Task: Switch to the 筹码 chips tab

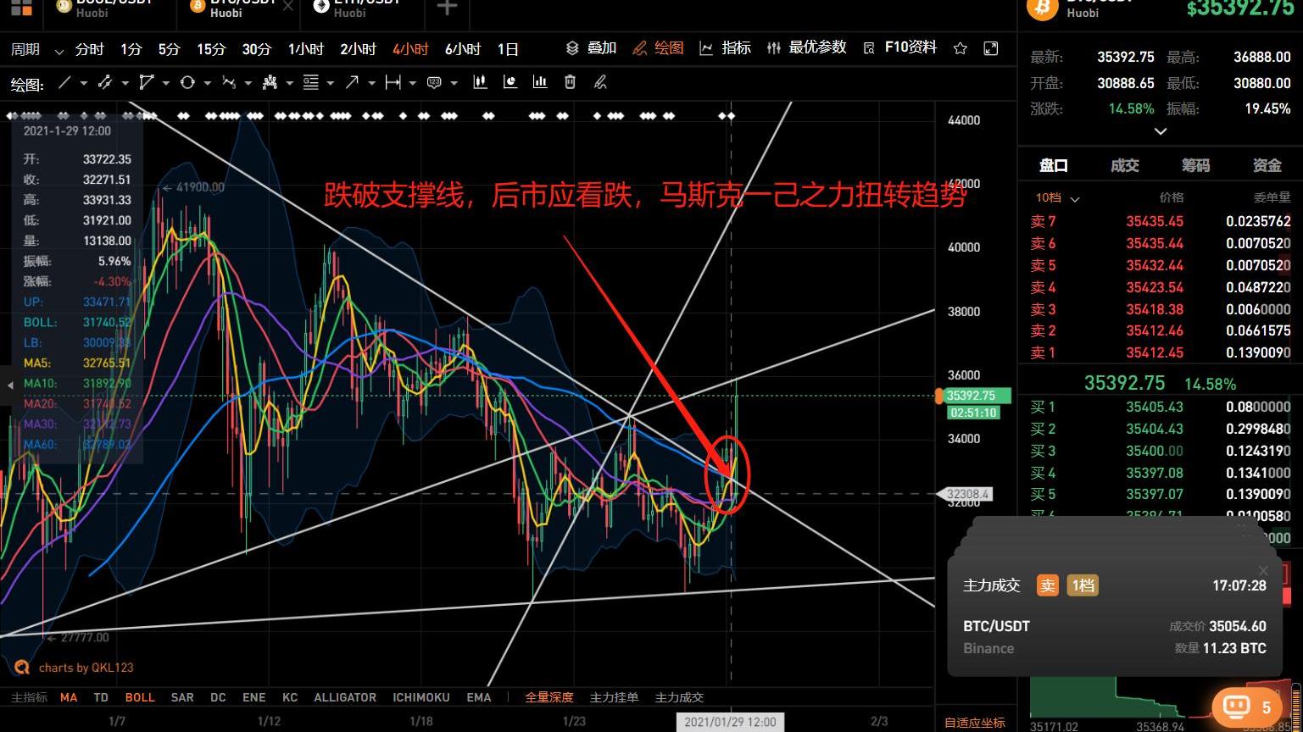Action: 1195,165
